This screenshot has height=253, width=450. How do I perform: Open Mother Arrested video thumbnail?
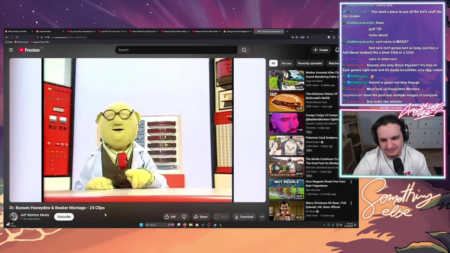pyautogui.click(x=287, y=80)
